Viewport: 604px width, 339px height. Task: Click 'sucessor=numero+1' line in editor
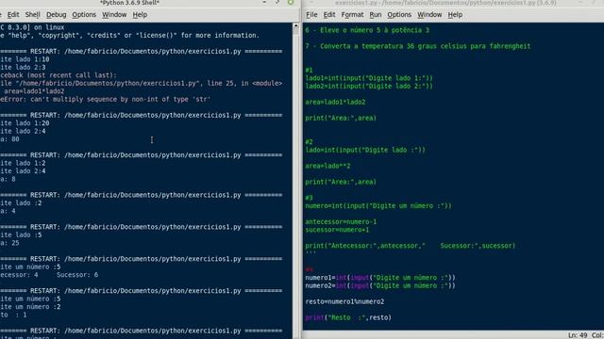[x=337, y=230]
